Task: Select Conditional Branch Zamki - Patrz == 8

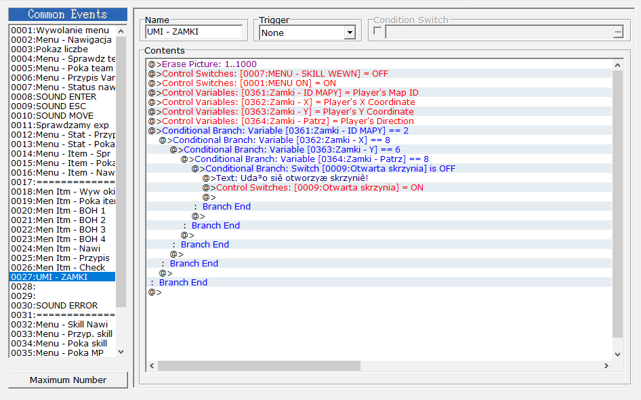Action: coord(379,159)
